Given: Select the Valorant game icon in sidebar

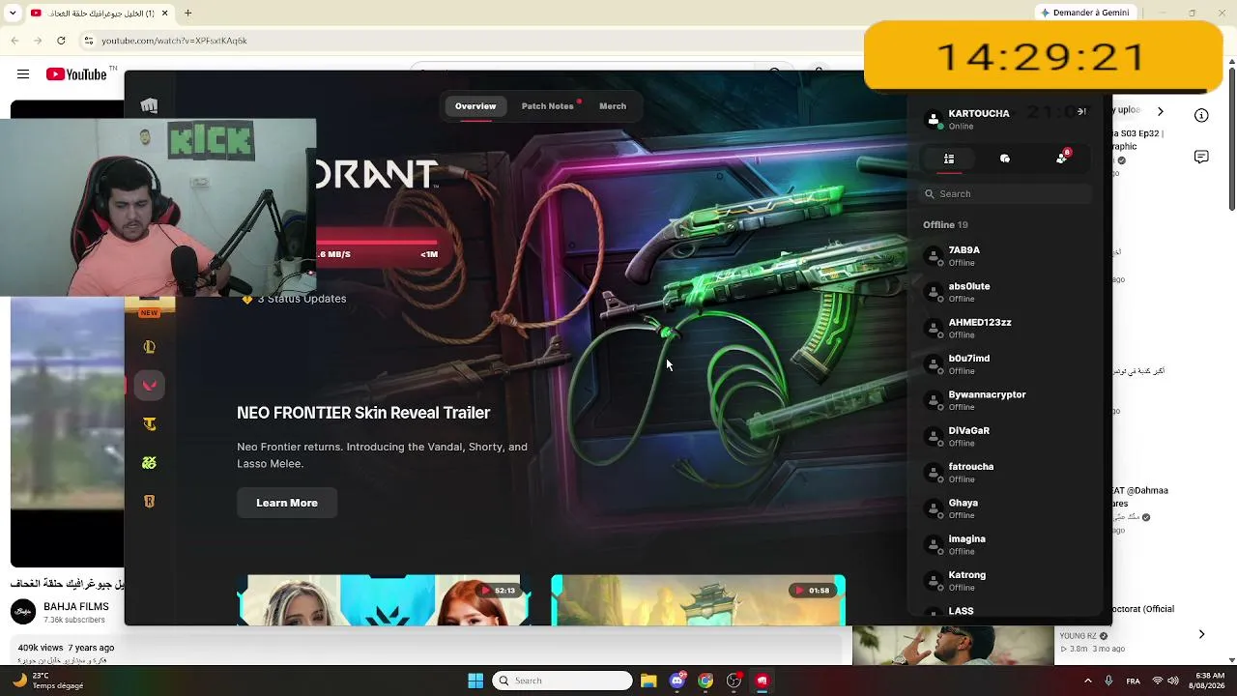Looking at the screenshot, I should (x=149, y=385).
